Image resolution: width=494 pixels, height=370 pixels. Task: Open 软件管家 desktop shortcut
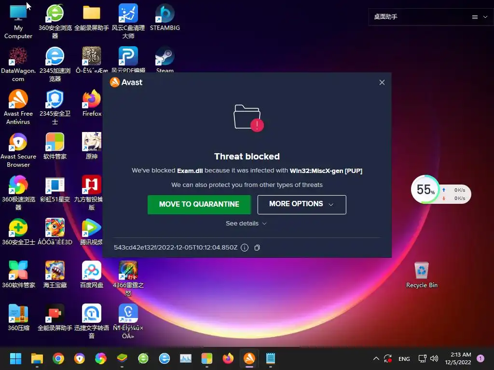point(55,146)
